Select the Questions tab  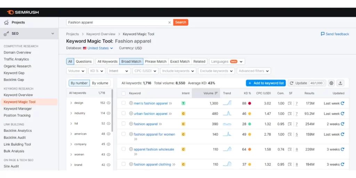(84, 62)
